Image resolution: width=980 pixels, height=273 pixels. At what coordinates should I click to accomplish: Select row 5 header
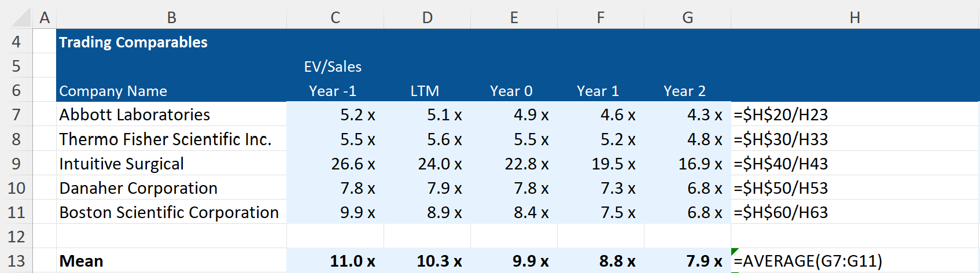(x=16, y=66)
